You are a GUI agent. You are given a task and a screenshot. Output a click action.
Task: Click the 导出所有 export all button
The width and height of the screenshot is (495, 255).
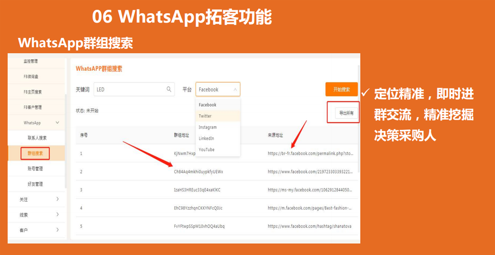[346, 113]
